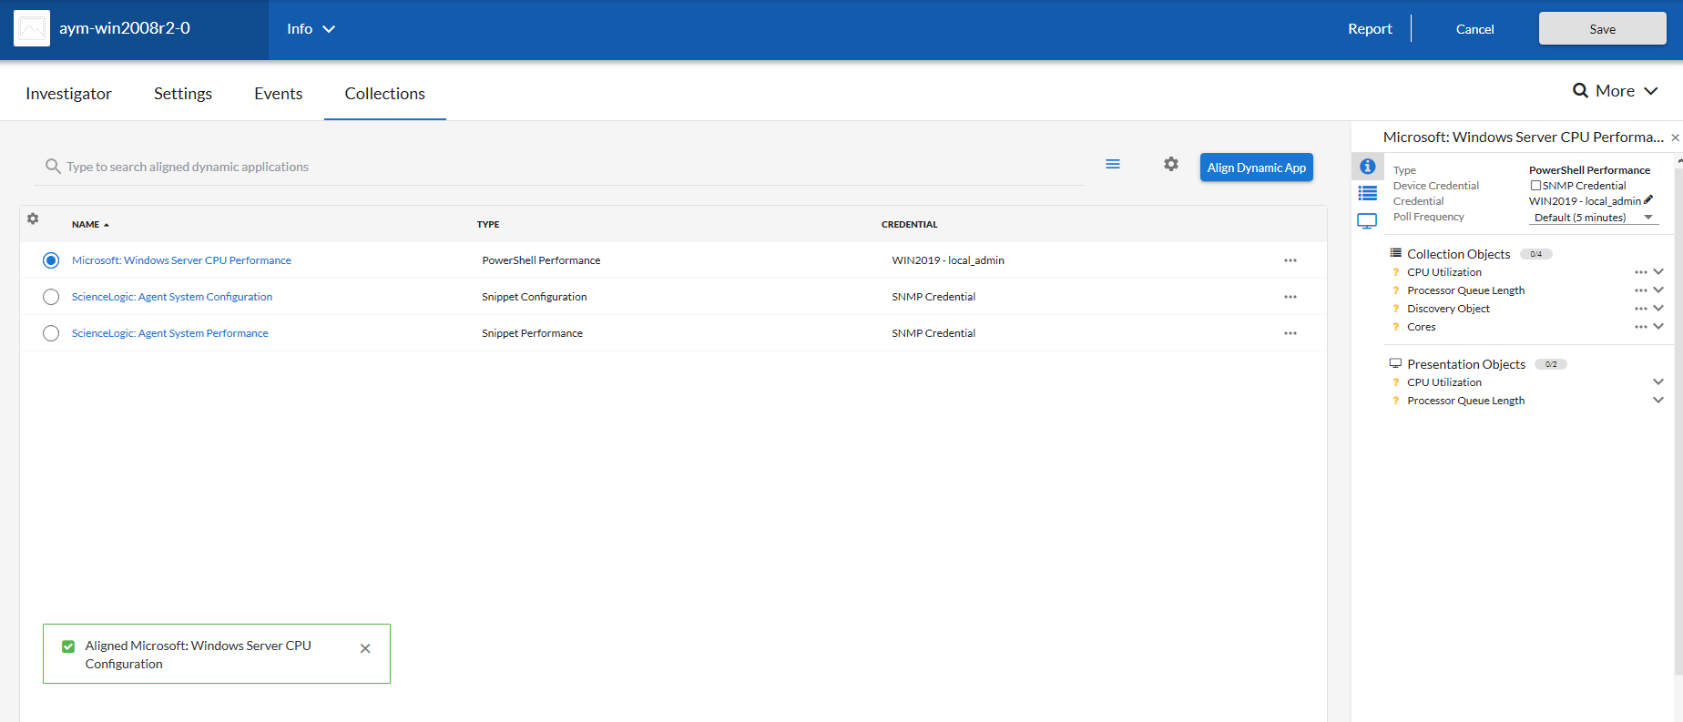Select ScienceLogic: Agent System Performance radio button
Image resolution: width=1683 pixels, height=722 pixels.
51,333
